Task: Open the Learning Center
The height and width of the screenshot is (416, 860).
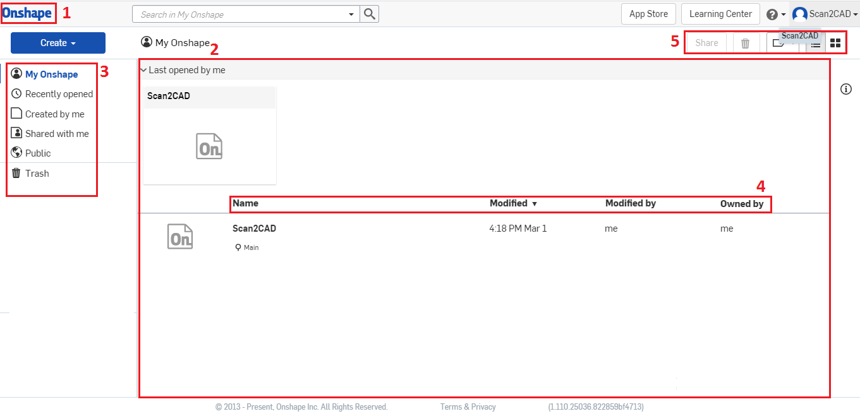Action: click(720, 14)
